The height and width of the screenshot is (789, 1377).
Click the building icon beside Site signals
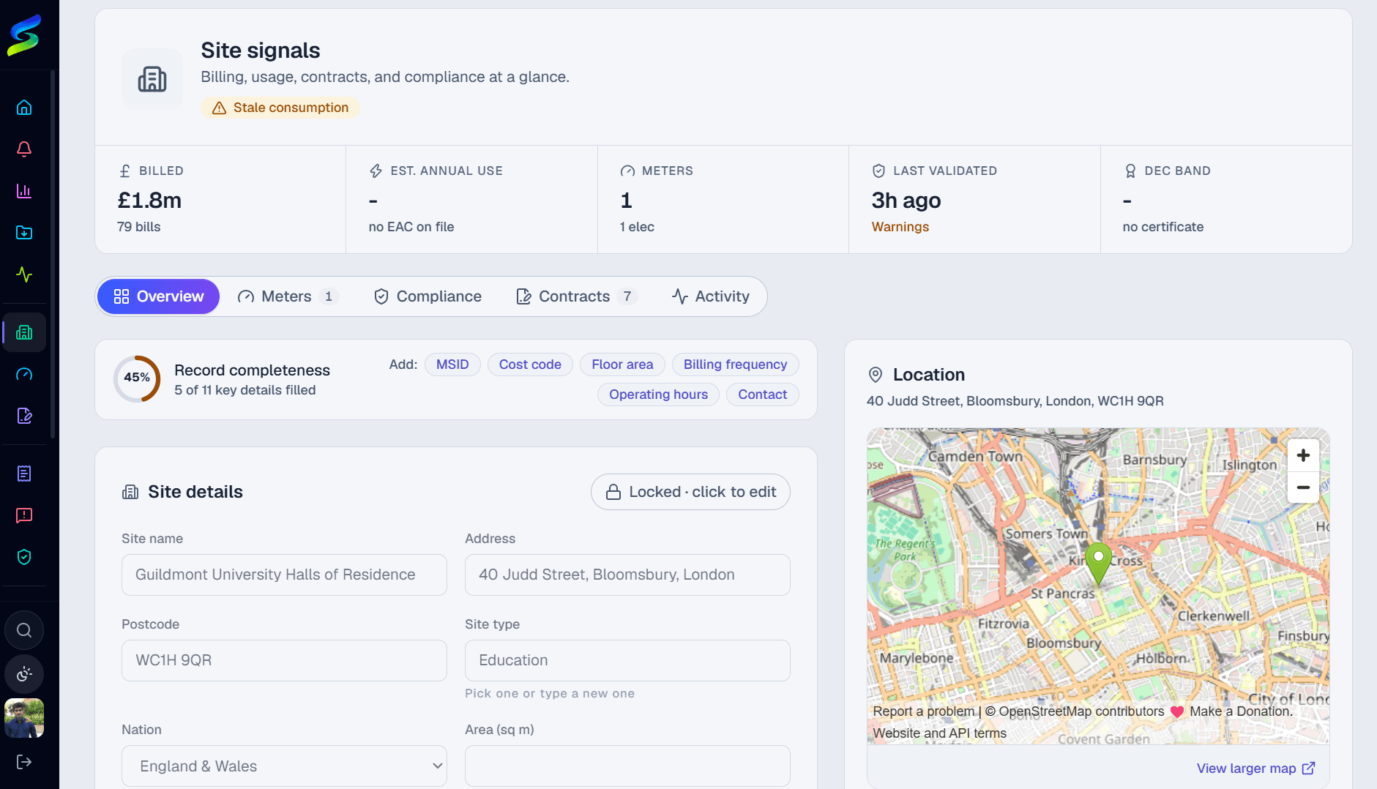point(152,79)
